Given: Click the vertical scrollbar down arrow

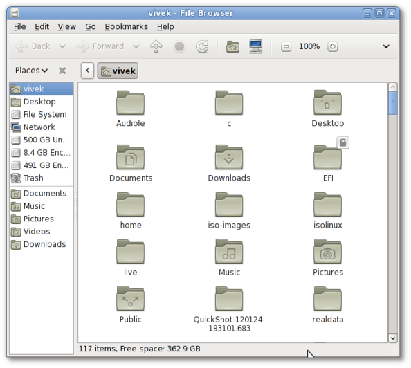Looking at the screenshot, I should [392, 338].
